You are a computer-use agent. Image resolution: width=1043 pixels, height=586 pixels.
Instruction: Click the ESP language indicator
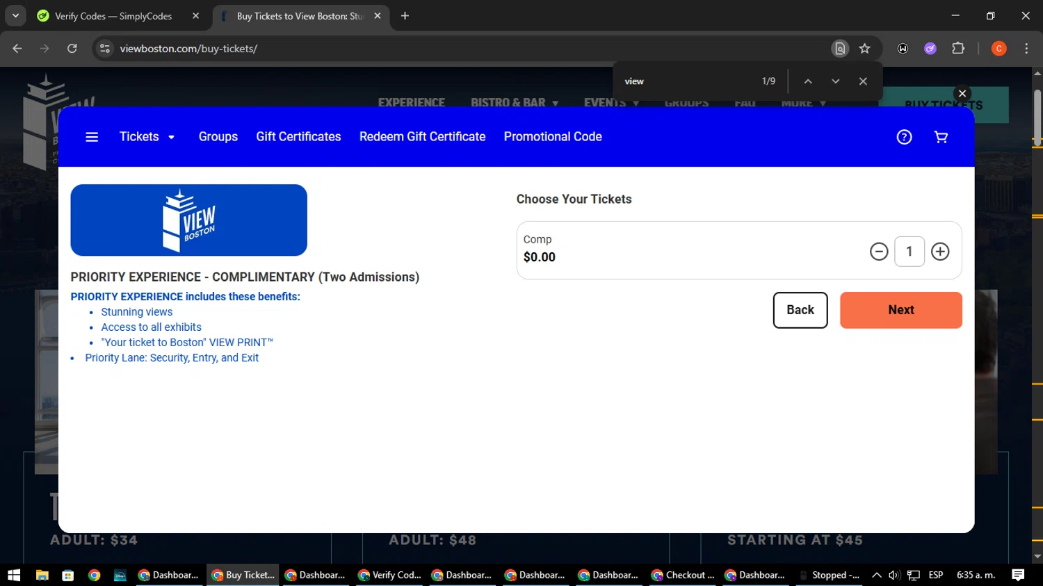tap(936, 575)
